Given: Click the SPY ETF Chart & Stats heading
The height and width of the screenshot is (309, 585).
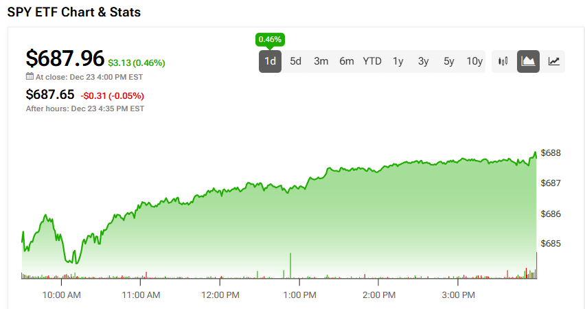Looking at the screenshot, I should (74, 12).
